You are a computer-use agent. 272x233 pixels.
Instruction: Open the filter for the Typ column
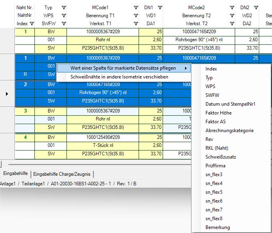coord(64,8)
